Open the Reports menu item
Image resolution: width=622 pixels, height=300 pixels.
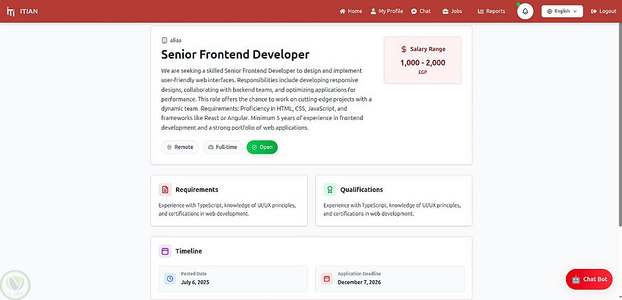(x=491, y=11)
